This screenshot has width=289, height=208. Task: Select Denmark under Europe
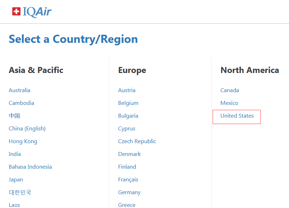pyautogui.click(x=129, y=154)
